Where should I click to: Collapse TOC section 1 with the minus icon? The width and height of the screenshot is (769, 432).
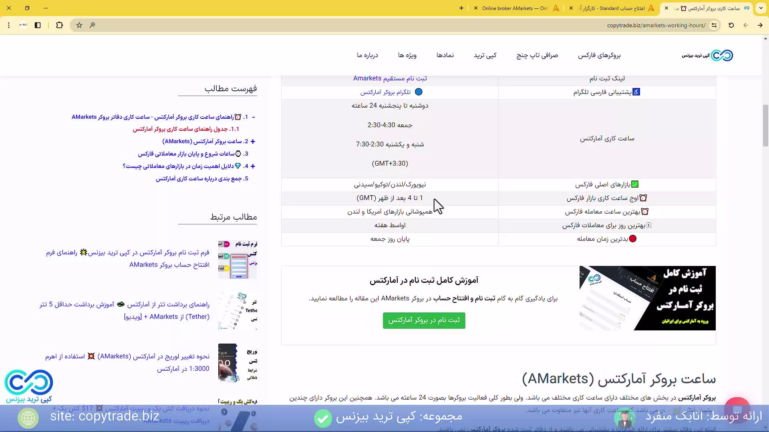254,117
